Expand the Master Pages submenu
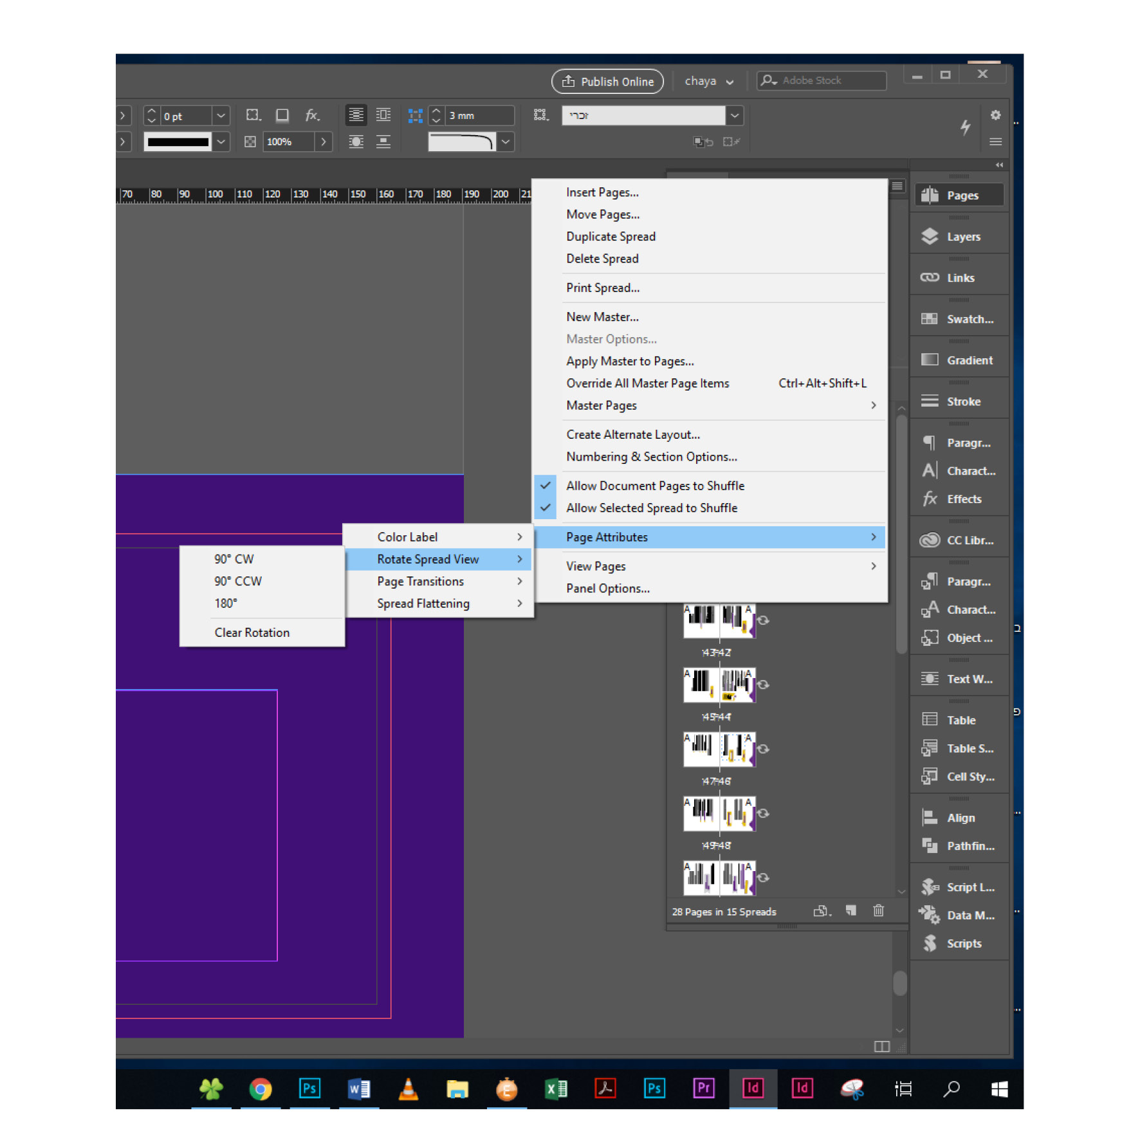This screenshot has height=1140, width=1140. (710, 405)
